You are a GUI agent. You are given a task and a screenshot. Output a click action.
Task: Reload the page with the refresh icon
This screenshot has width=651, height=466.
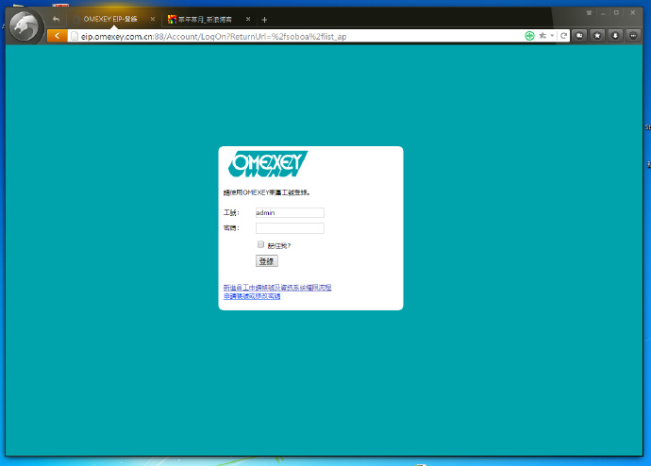point(563,36)
